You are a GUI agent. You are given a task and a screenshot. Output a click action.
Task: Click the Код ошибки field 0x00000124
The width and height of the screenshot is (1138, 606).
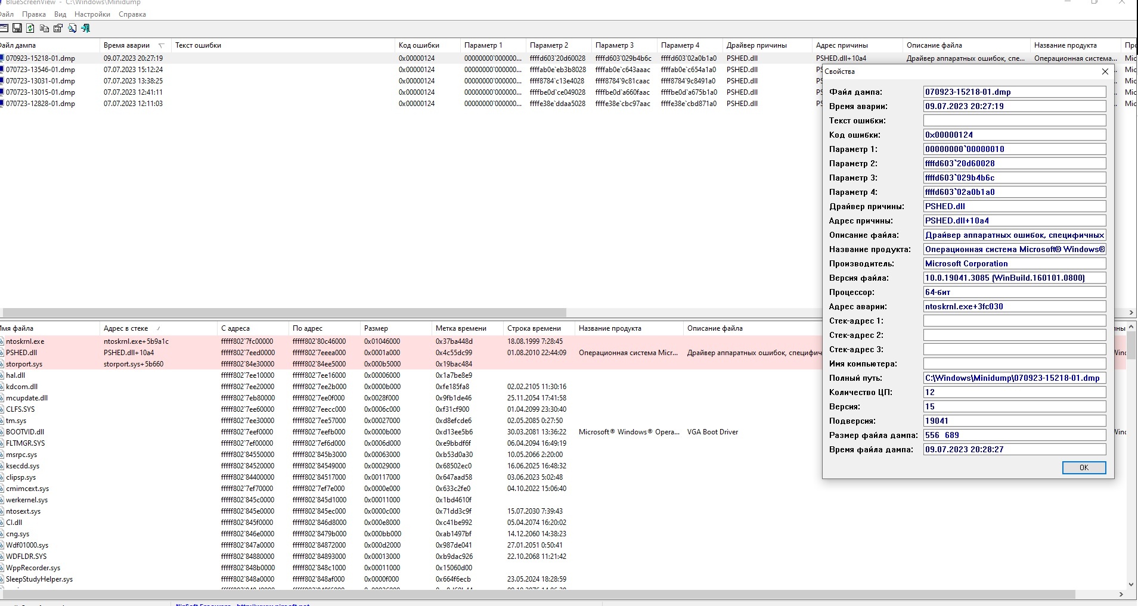(x=1015, y=135)
